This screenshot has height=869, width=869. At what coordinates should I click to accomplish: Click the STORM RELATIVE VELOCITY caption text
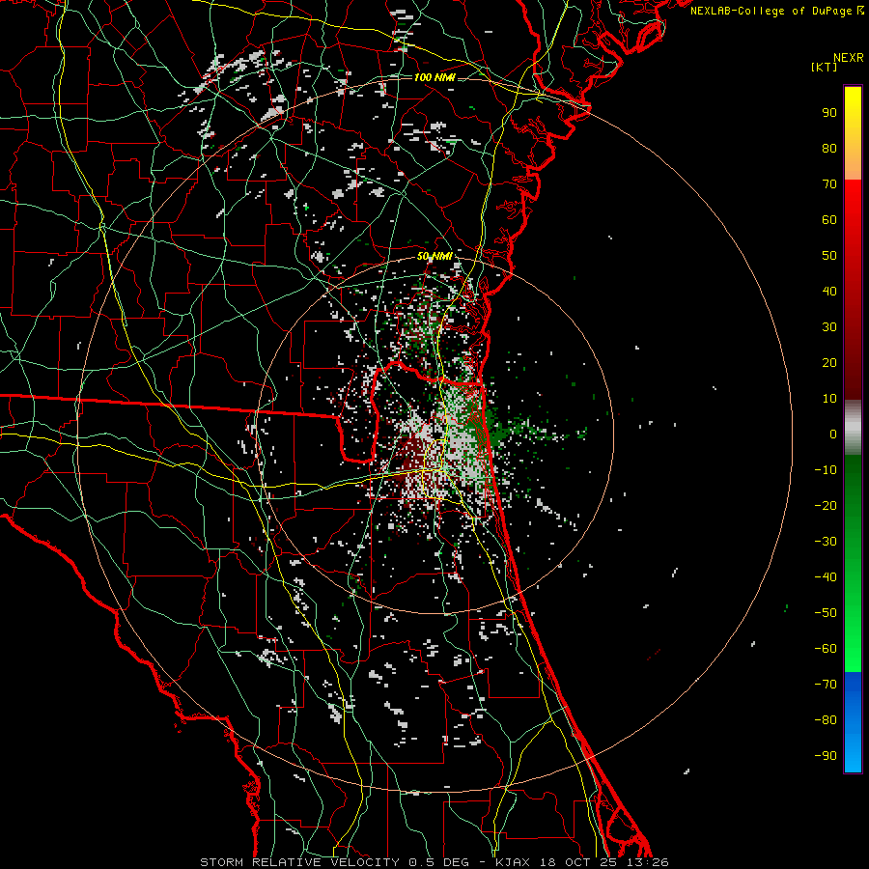[299, 862]
